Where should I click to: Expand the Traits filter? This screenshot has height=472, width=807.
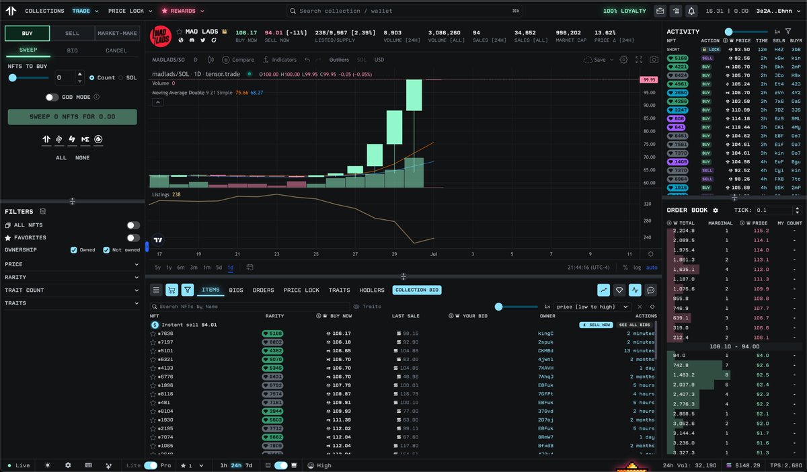(72, 303)
